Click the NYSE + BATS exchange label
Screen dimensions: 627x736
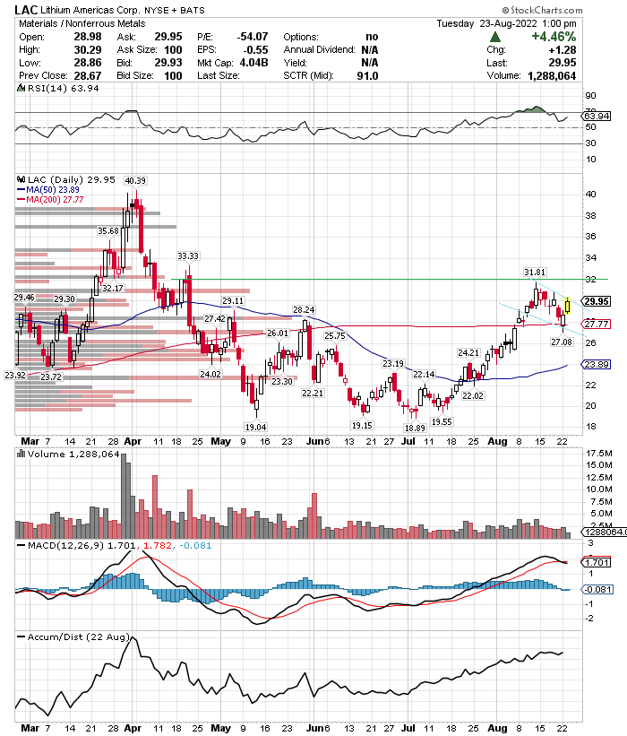coord(175,10)
